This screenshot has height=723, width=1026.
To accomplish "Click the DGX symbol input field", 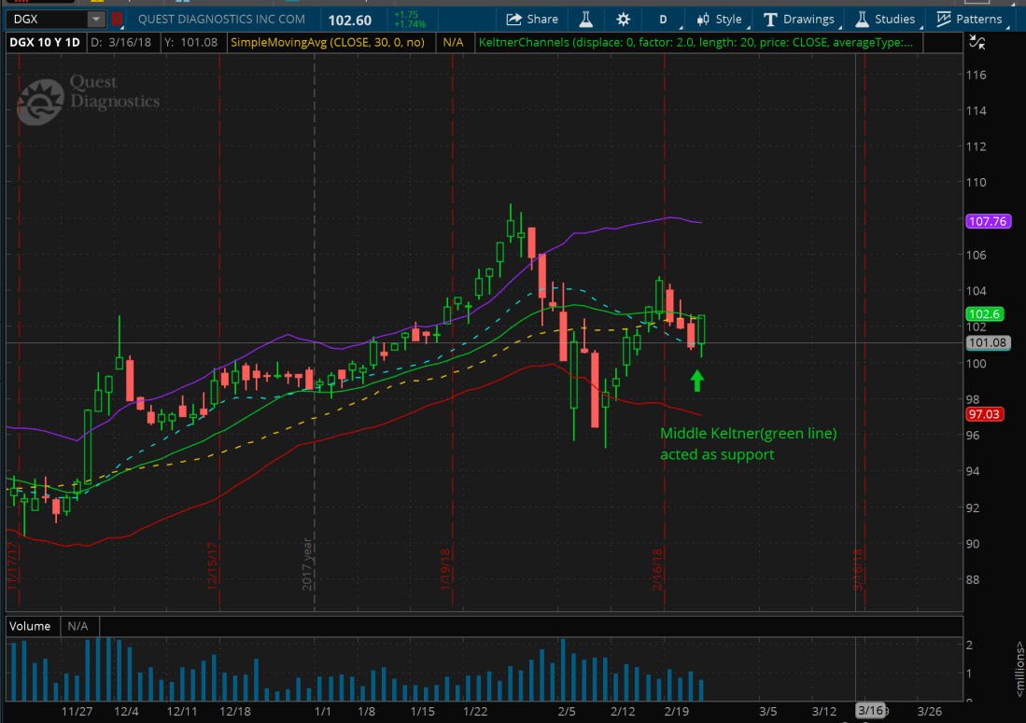I will tap(46, 19).
